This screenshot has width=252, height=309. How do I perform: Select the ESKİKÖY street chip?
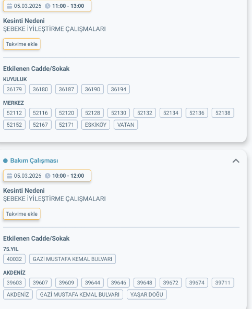pos(95,125)
